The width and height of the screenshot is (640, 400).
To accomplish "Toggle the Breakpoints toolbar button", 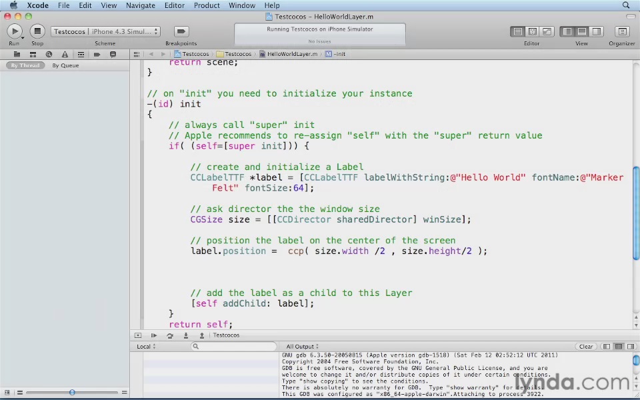I will (x=181, y=31).
